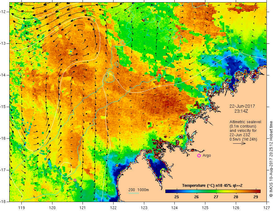Click latitude axis label -14
Screen dimensions: 273x211
[3, 75]
